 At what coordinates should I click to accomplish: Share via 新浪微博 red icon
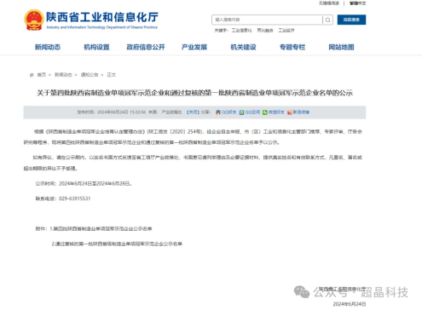point(290,112)
